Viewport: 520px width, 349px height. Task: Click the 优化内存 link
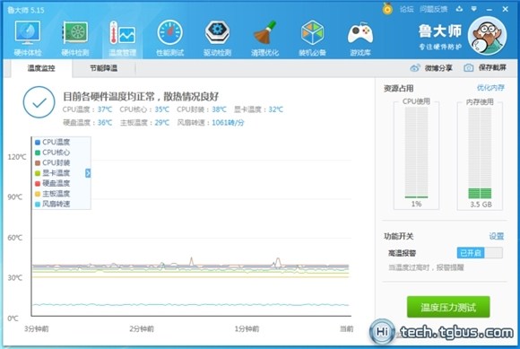coord(490,88)
